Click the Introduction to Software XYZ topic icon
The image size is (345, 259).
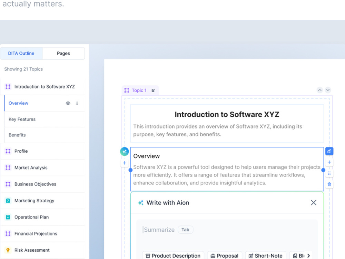coord(8,87)
